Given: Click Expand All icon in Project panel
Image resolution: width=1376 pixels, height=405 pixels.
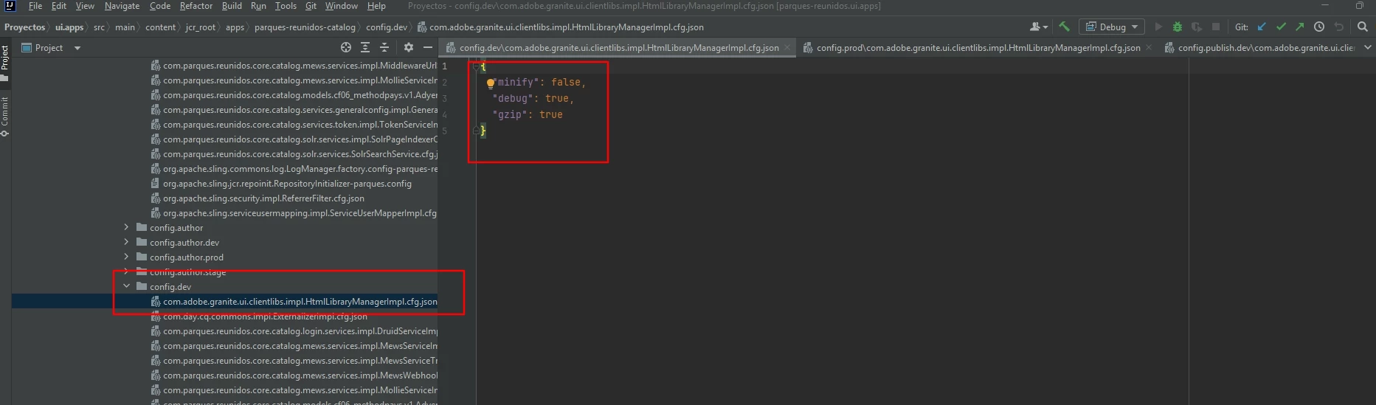Looking at the screenshot, I should [365, 47].
